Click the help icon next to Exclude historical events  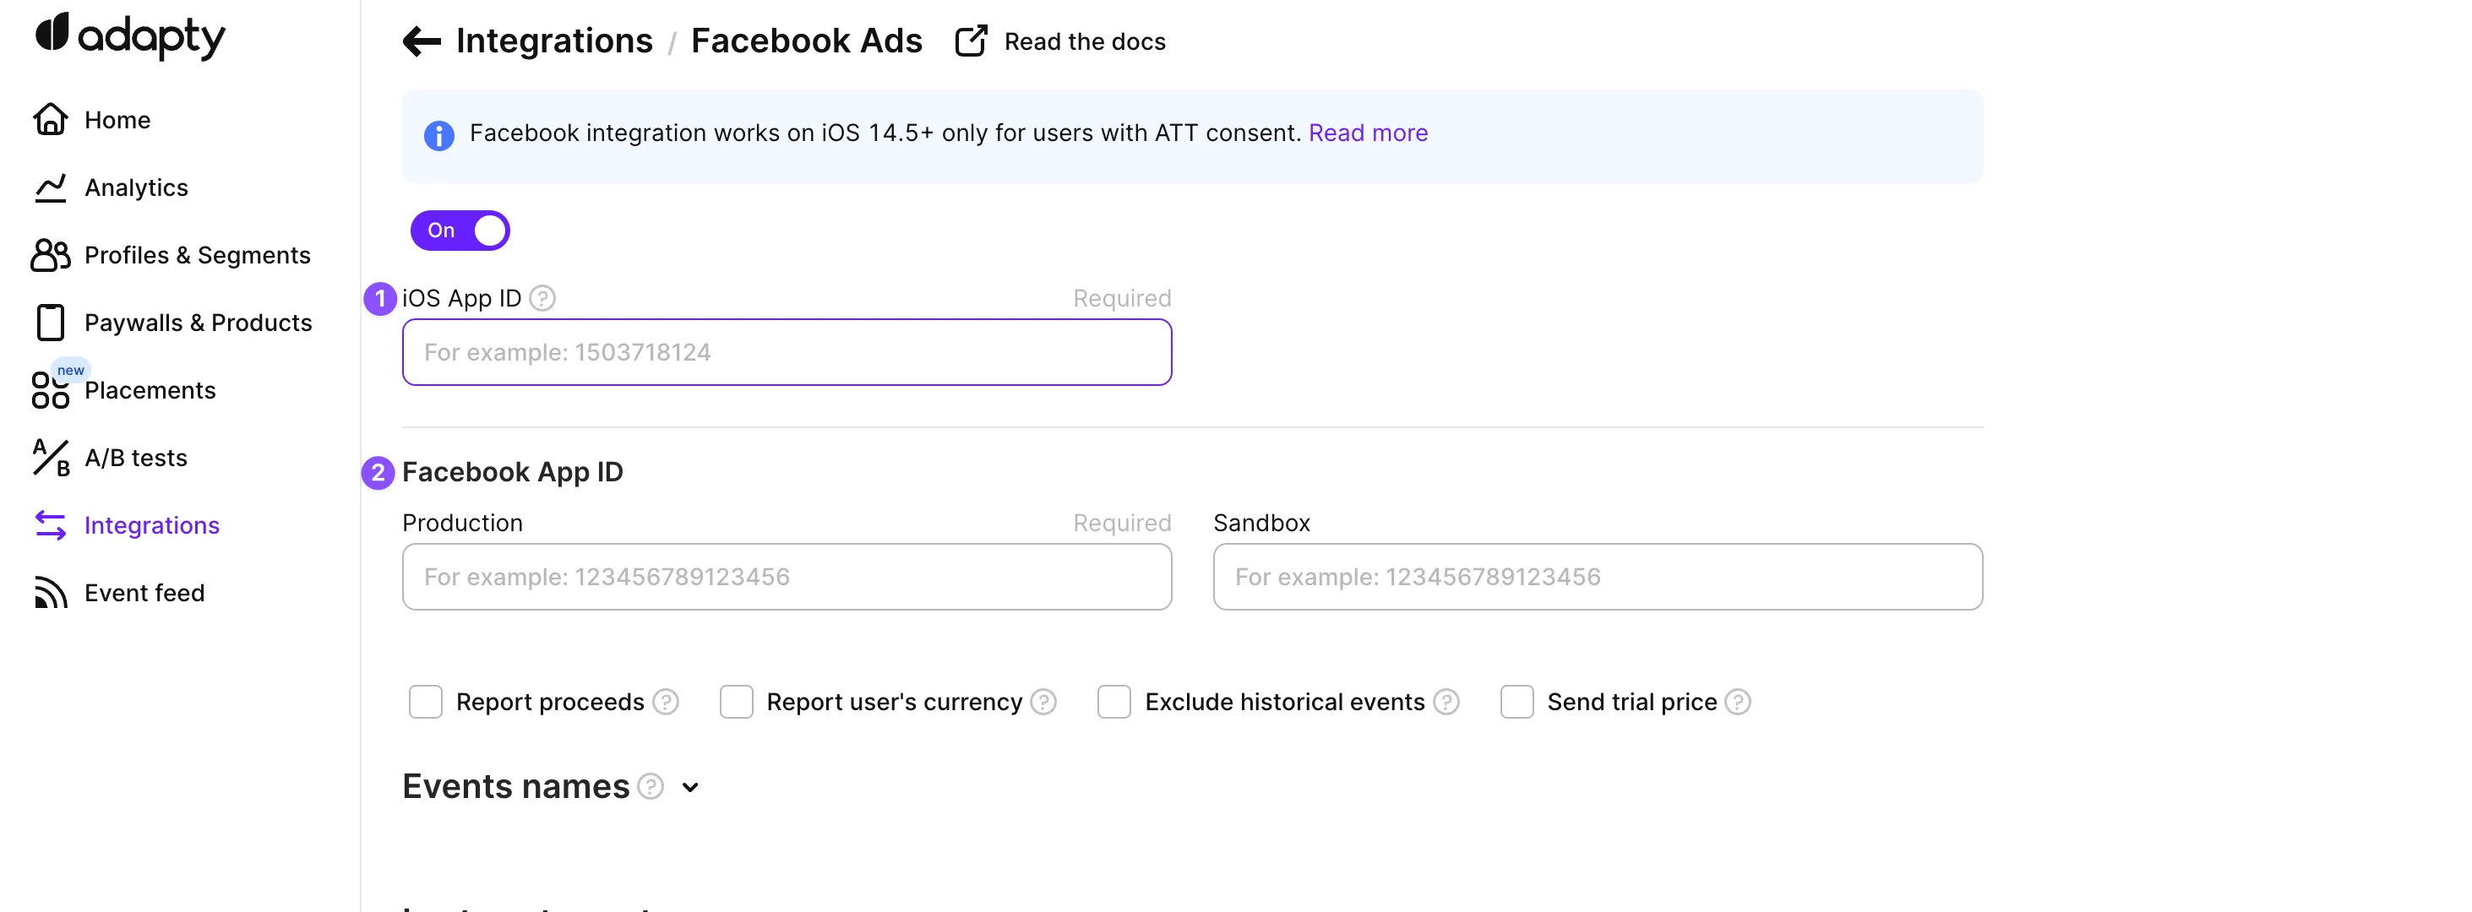click(x=1446, y=702)
